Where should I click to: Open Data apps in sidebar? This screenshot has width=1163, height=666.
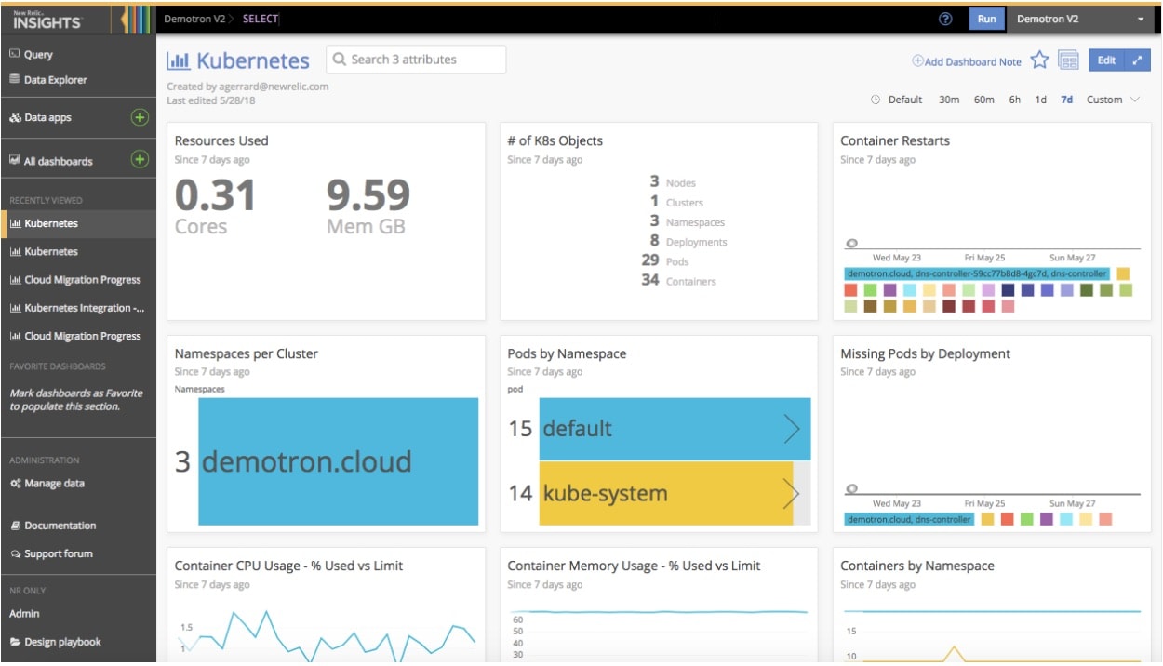(47, 118)
